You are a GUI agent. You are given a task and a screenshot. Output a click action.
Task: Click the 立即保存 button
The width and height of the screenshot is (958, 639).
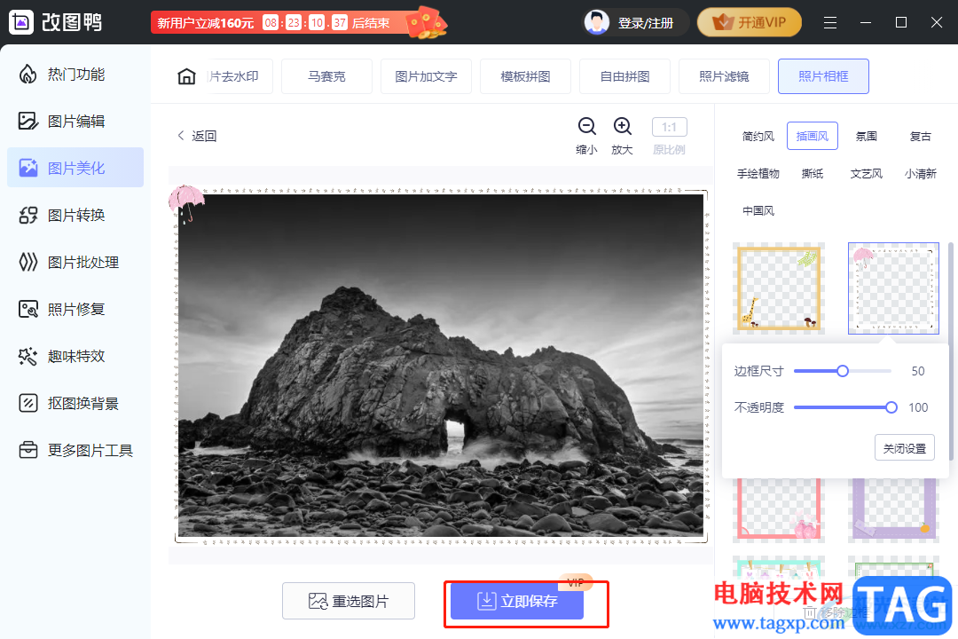tap(517, 601)
